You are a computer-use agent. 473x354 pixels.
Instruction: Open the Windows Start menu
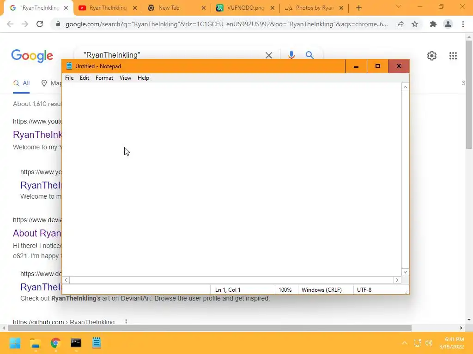coord(15,343)
